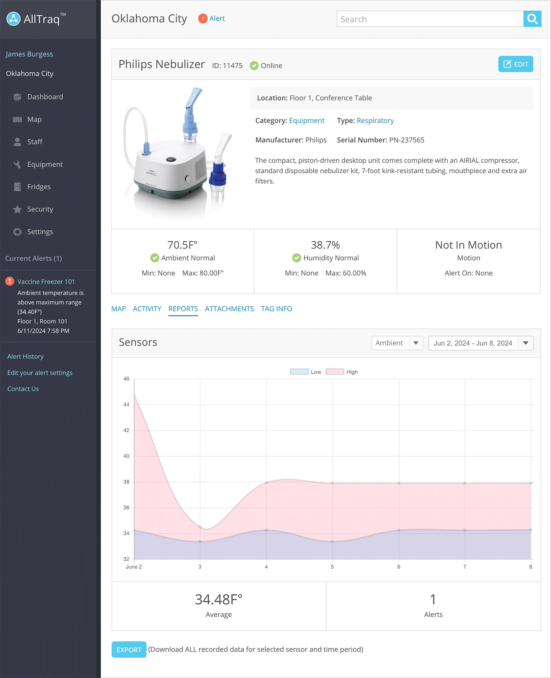The width and height of the screenshot is (551, 678).
Task: Click the Equipment category link
Action: (x=306, y=121)
